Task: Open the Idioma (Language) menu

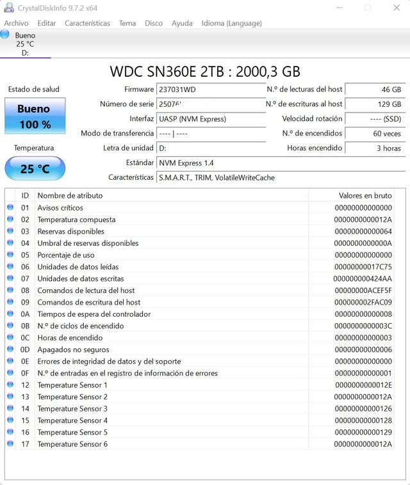Action: [x=232, y=23]
